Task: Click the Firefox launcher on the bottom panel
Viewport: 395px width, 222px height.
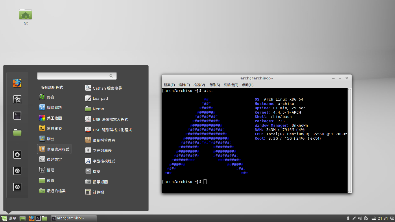Action: point(32,218)
